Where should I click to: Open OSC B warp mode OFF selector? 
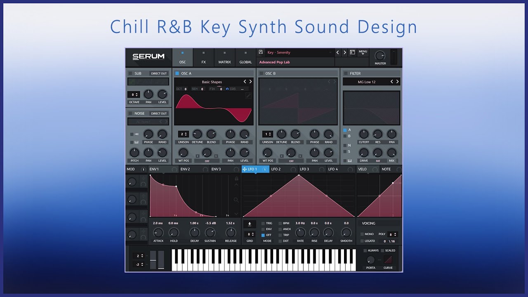291,161
